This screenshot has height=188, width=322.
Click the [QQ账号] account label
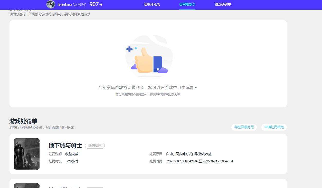click(80, 5)
